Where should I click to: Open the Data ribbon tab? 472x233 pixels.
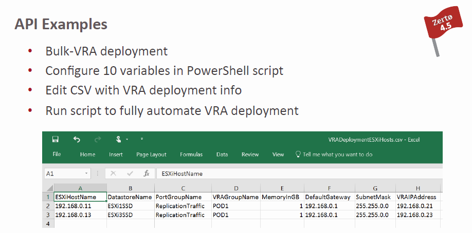(222, 154)
